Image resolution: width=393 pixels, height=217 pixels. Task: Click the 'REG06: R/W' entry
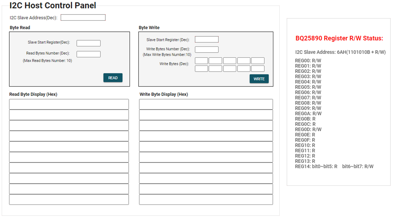pos(308,92)
